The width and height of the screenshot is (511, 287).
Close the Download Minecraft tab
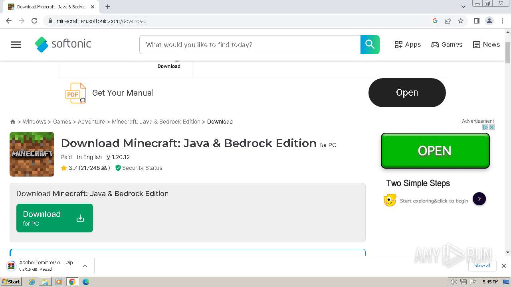(93, 7)
